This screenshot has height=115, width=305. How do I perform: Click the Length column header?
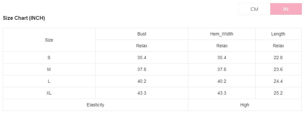click(x=278, y=34)
